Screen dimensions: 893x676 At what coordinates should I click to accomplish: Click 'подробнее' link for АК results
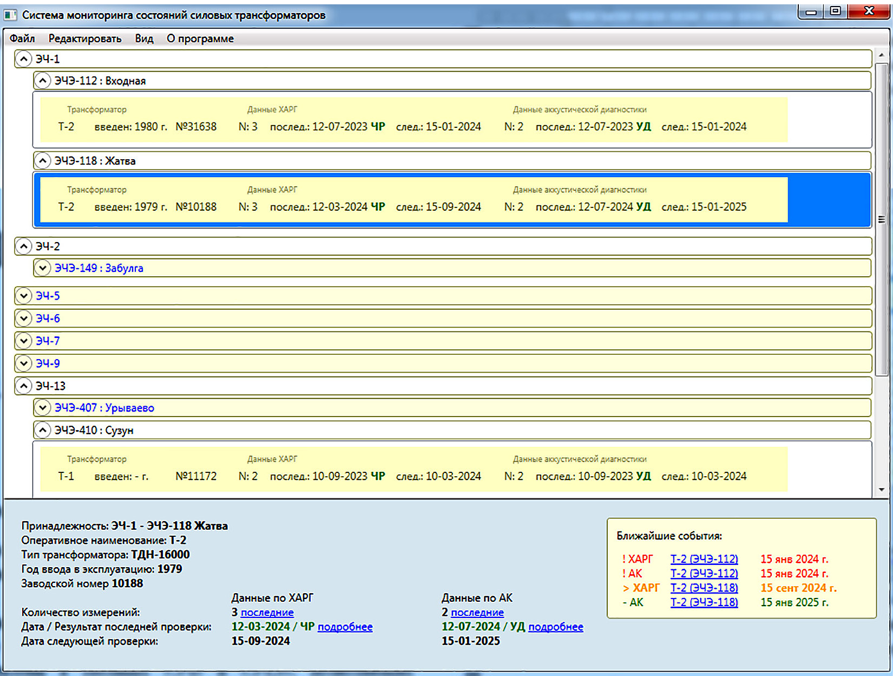[x=556, y=627]
